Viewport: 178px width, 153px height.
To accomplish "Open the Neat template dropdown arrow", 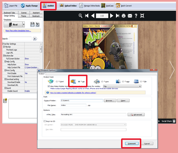I will pyautogui.click(x=24, y=24).
